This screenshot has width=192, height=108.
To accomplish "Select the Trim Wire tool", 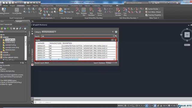I will tap(125, 12).
